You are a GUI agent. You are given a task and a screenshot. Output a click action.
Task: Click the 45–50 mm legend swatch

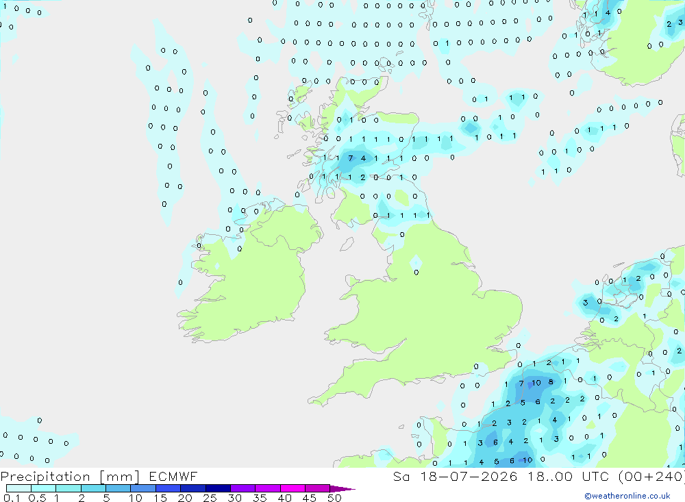coord(318,488)
